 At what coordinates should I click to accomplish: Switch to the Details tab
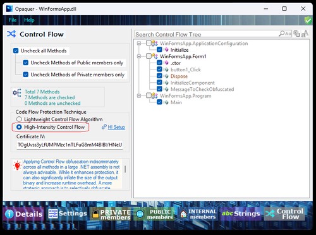(x=24, y=214)
